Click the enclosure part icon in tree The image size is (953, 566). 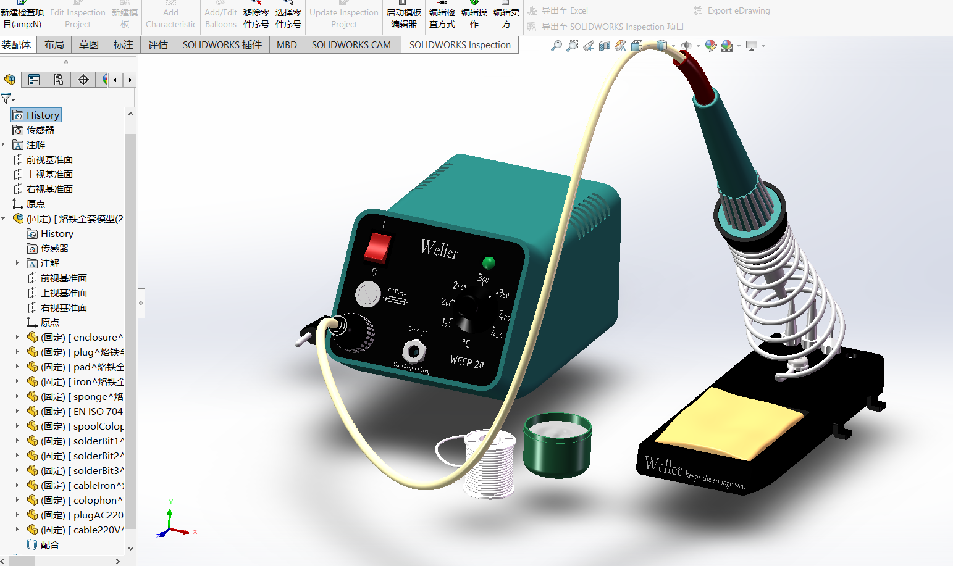pos(33,337)
